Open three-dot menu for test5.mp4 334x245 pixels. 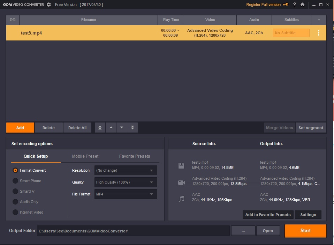point(318,33)
